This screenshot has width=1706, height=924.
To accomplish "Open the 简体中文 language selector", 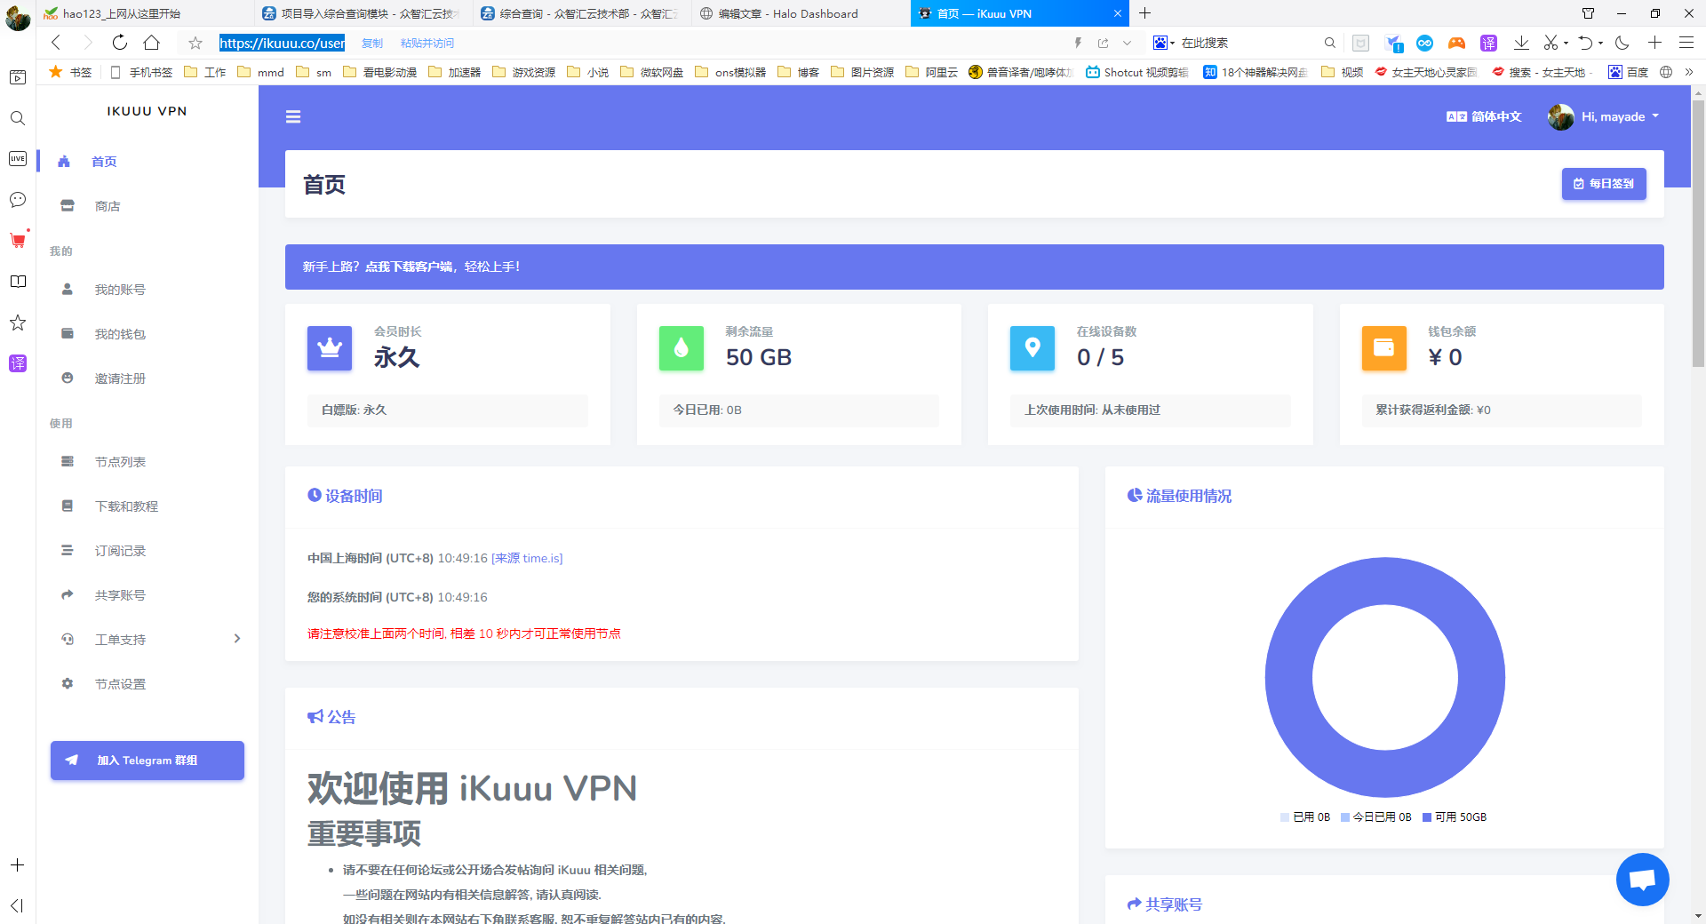I will pos(1484,116).
